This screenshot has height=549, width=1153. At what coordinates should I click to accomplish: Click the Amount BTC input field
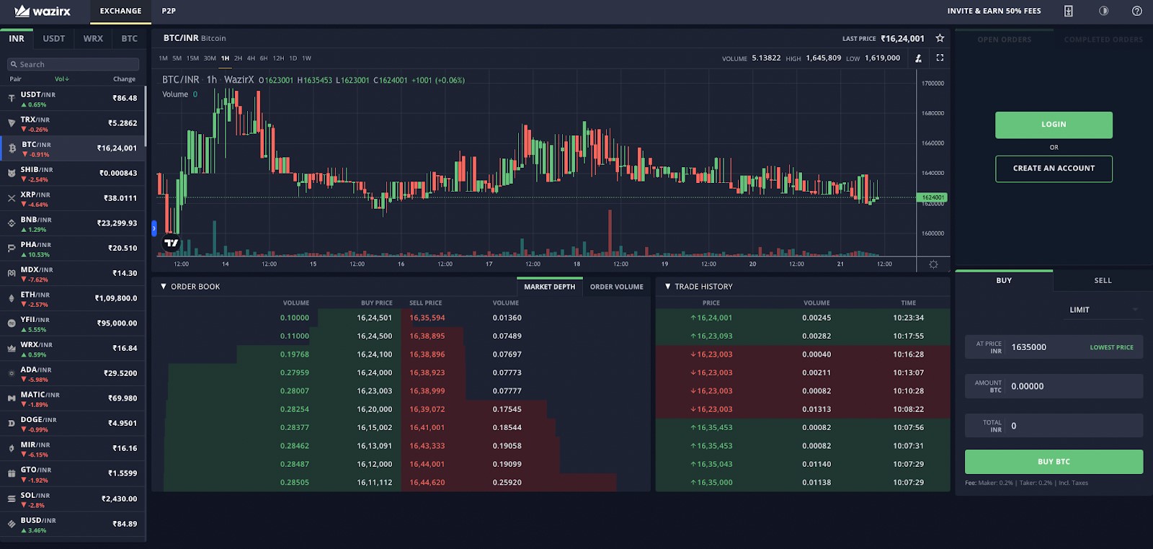point(1054,386)
